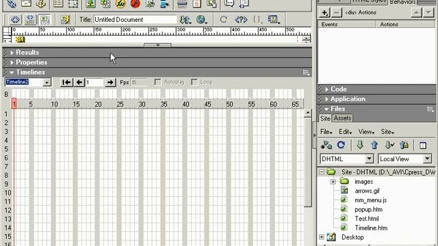
Task: Select the draw layer tool
Action: tap(73, 3)
